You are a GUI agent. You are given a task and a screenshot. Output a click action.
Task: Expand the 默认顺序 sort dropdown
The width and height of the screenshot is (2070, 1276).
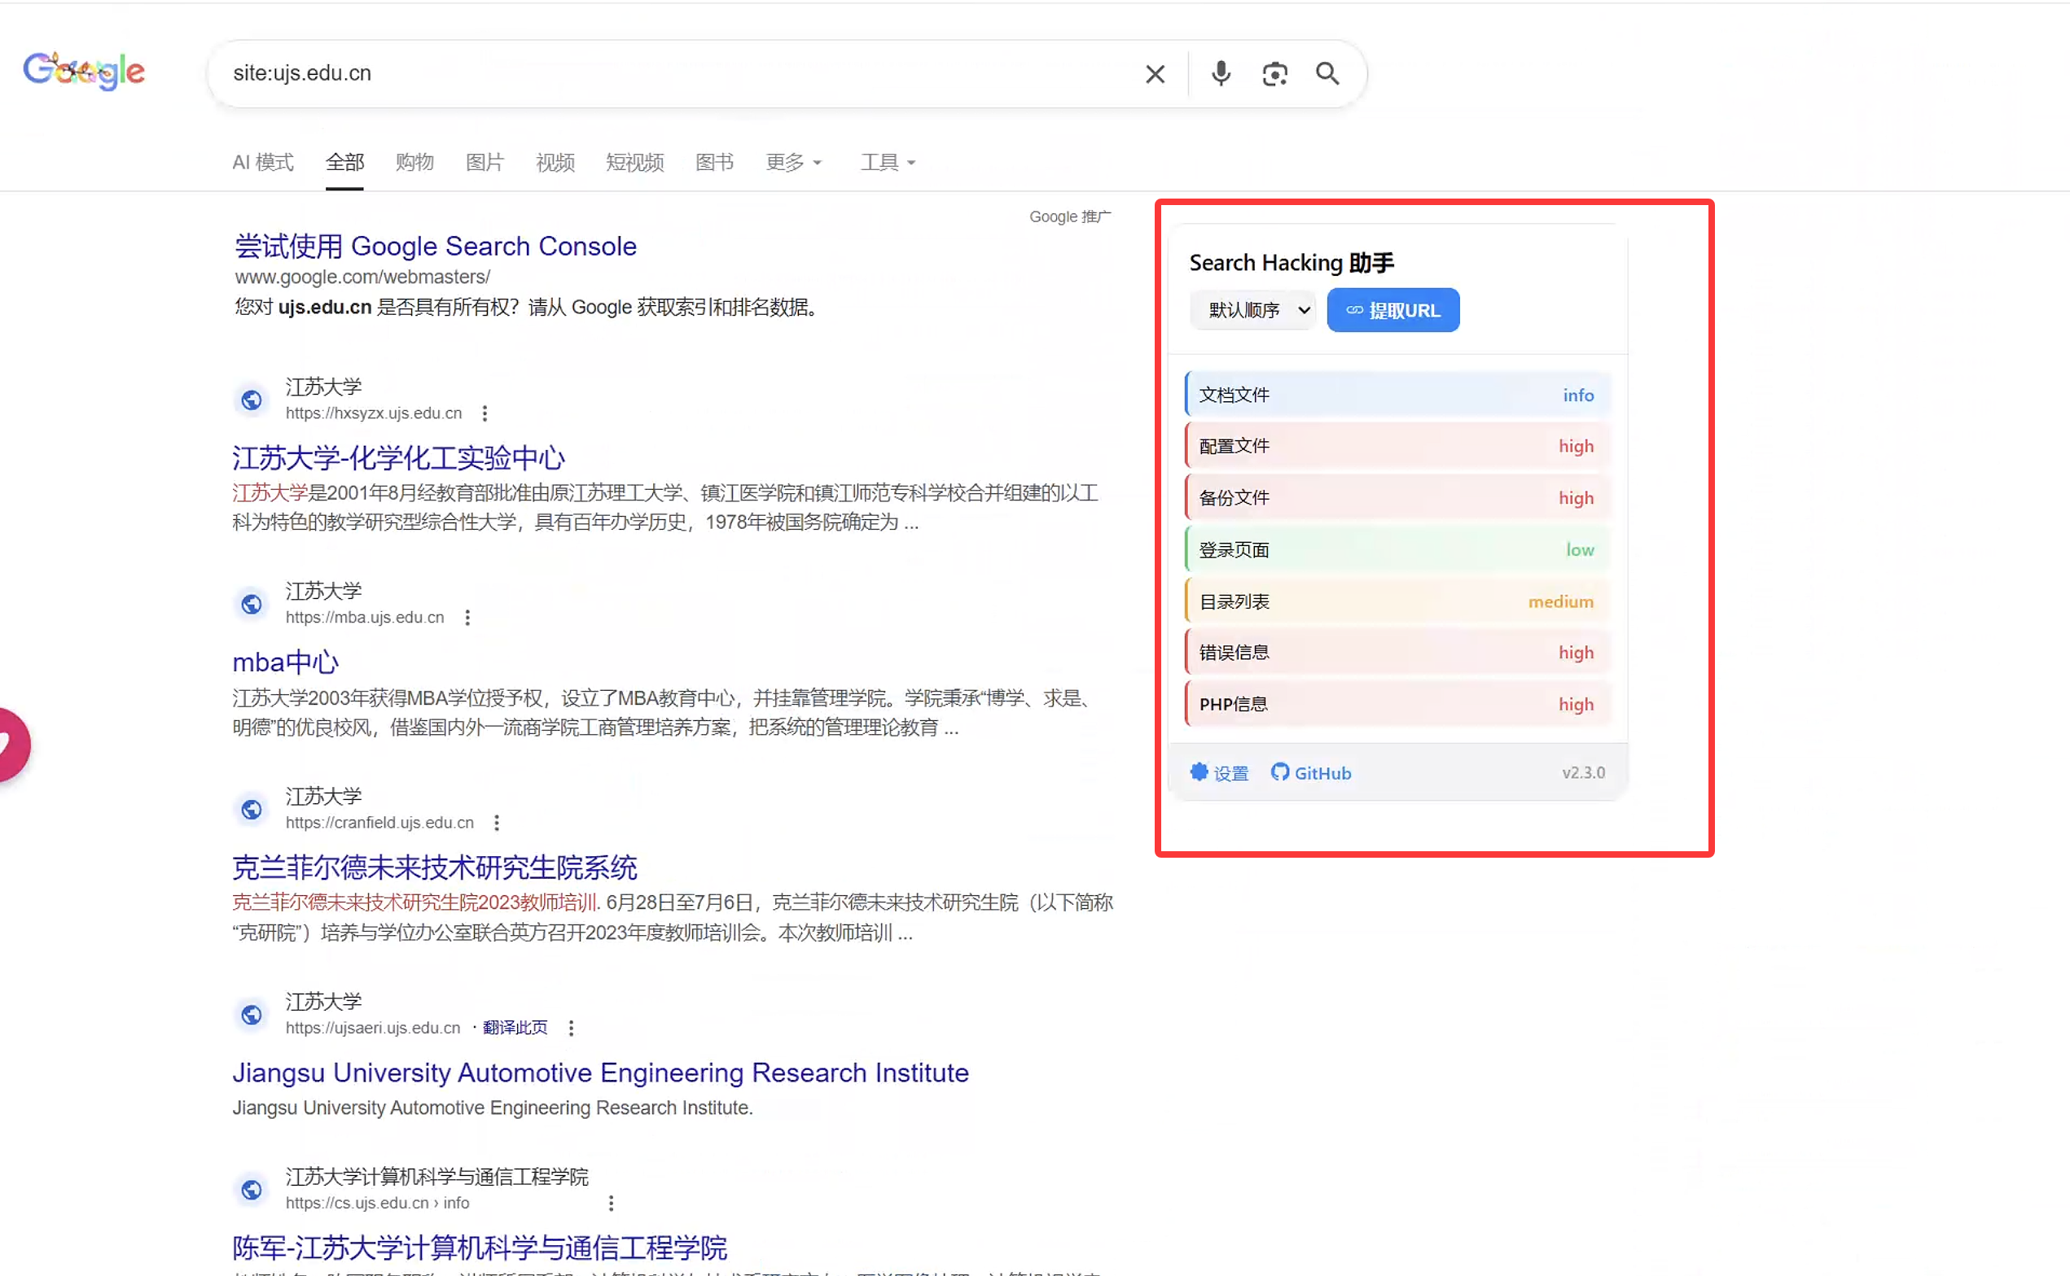1252,311
